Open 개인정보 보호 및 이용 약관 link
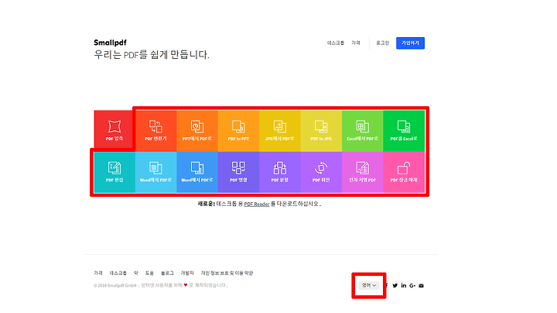This screenshot has height=313, width=557. 227,273
